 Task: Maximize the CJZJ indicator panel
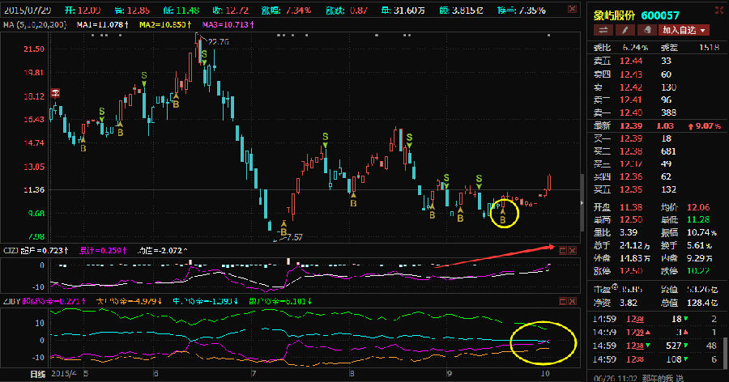pos(563,250)
